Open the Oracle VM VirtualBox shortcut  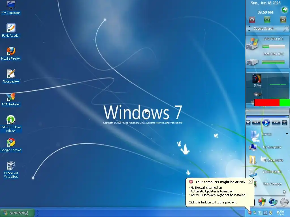pos(11,170)
